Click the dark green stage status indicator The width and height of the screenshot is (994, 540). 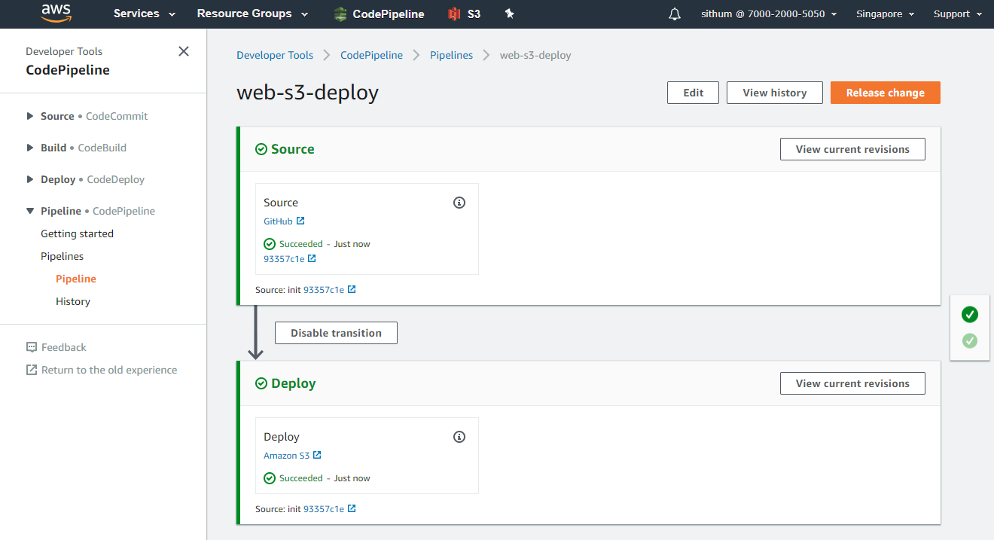tap(970, 315)
